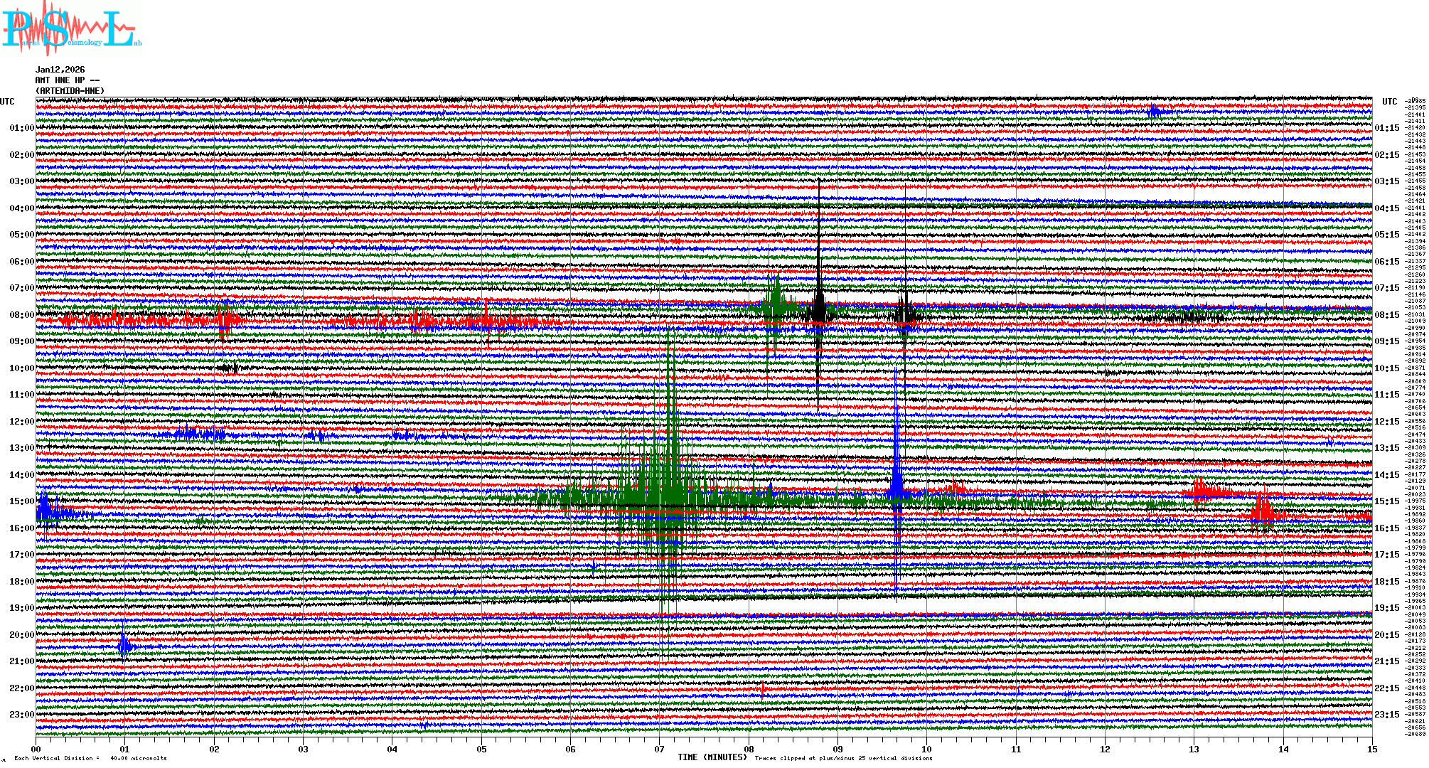Click the Jan12,2026 date label

point(60,70)
